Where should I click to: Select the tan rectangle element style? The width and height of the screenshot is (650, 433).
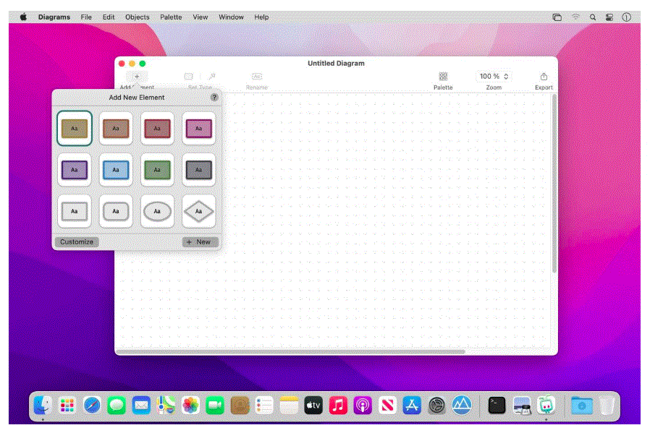tap(75, 129)
